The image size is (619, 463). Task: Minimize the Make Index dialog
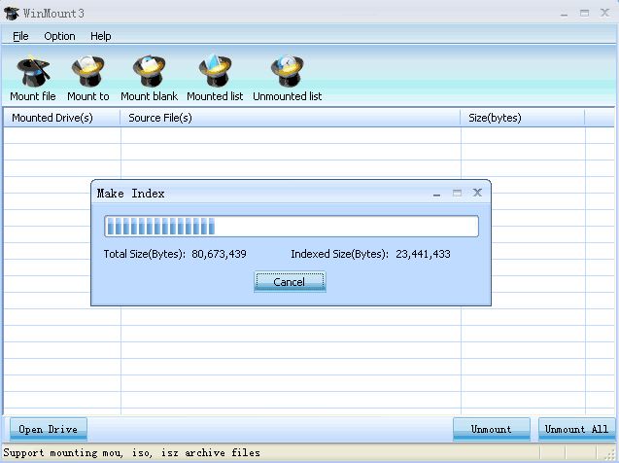pyautogui.click(x=436, y=194)
